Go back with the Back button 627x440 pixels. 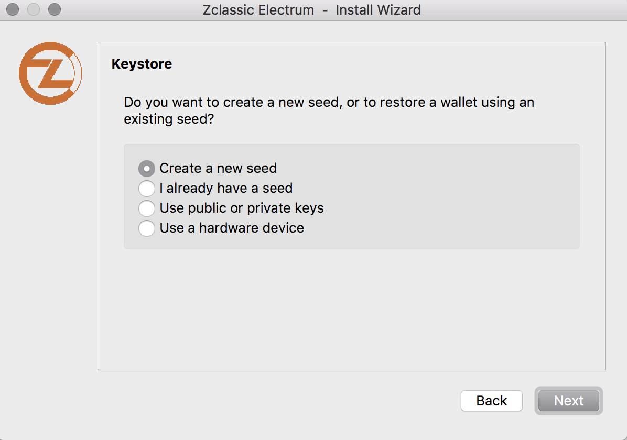(491, 400)
